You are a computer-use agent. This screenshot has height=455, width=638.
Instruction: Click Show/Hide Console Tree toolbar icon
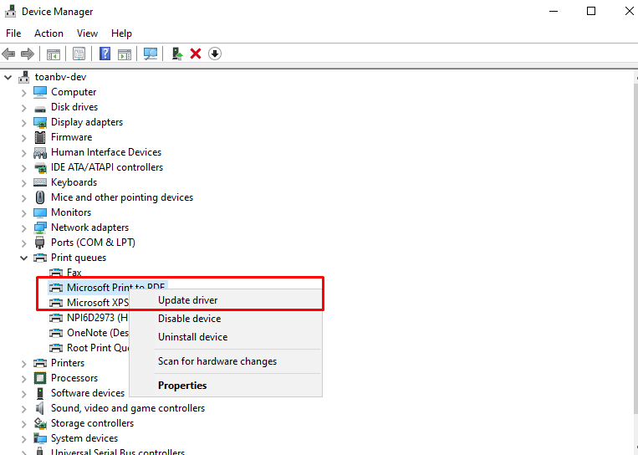coord(54,54)
